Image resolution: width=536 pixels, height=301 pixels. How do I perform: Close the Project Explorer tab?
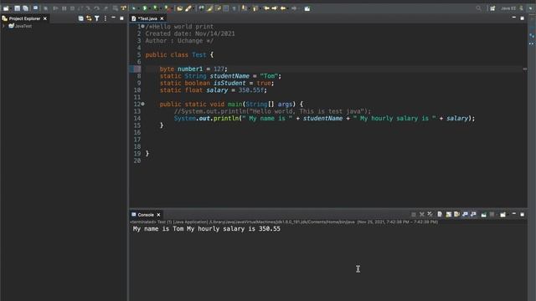pos(44,18)
